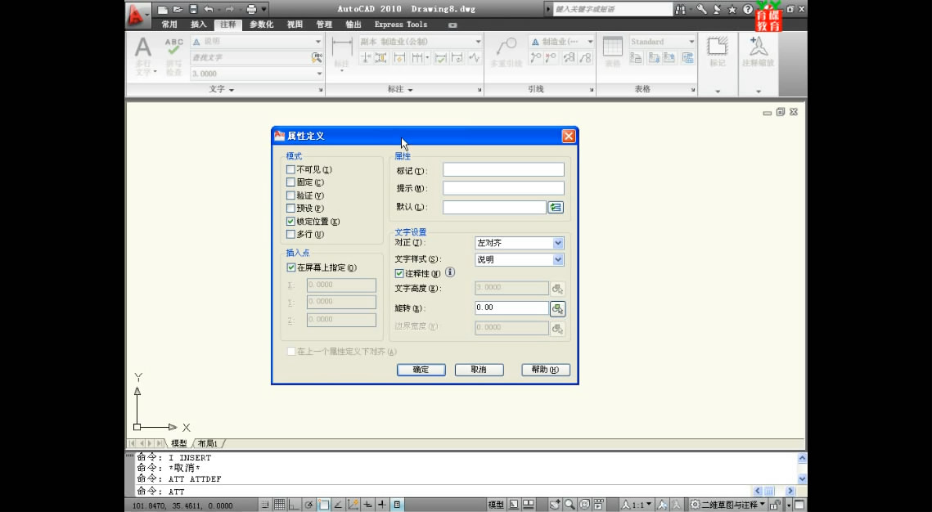Click the New drawing icon in quick access toolbar

(x=163, y=10)
